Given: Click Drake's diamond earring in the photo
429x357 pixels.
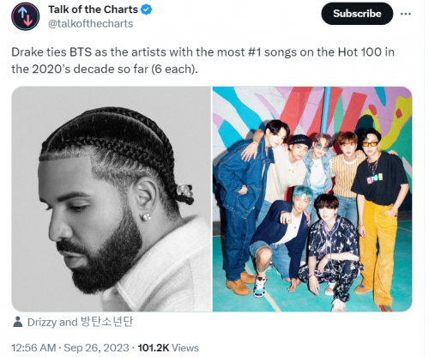Looking at the screenshot, I should click(x=146, y=217).
